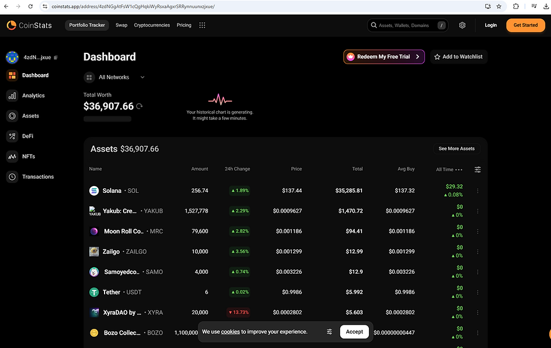Click the search magnifier icon
This screenshot has height=348, width=551.
click(x=374, y=25)
